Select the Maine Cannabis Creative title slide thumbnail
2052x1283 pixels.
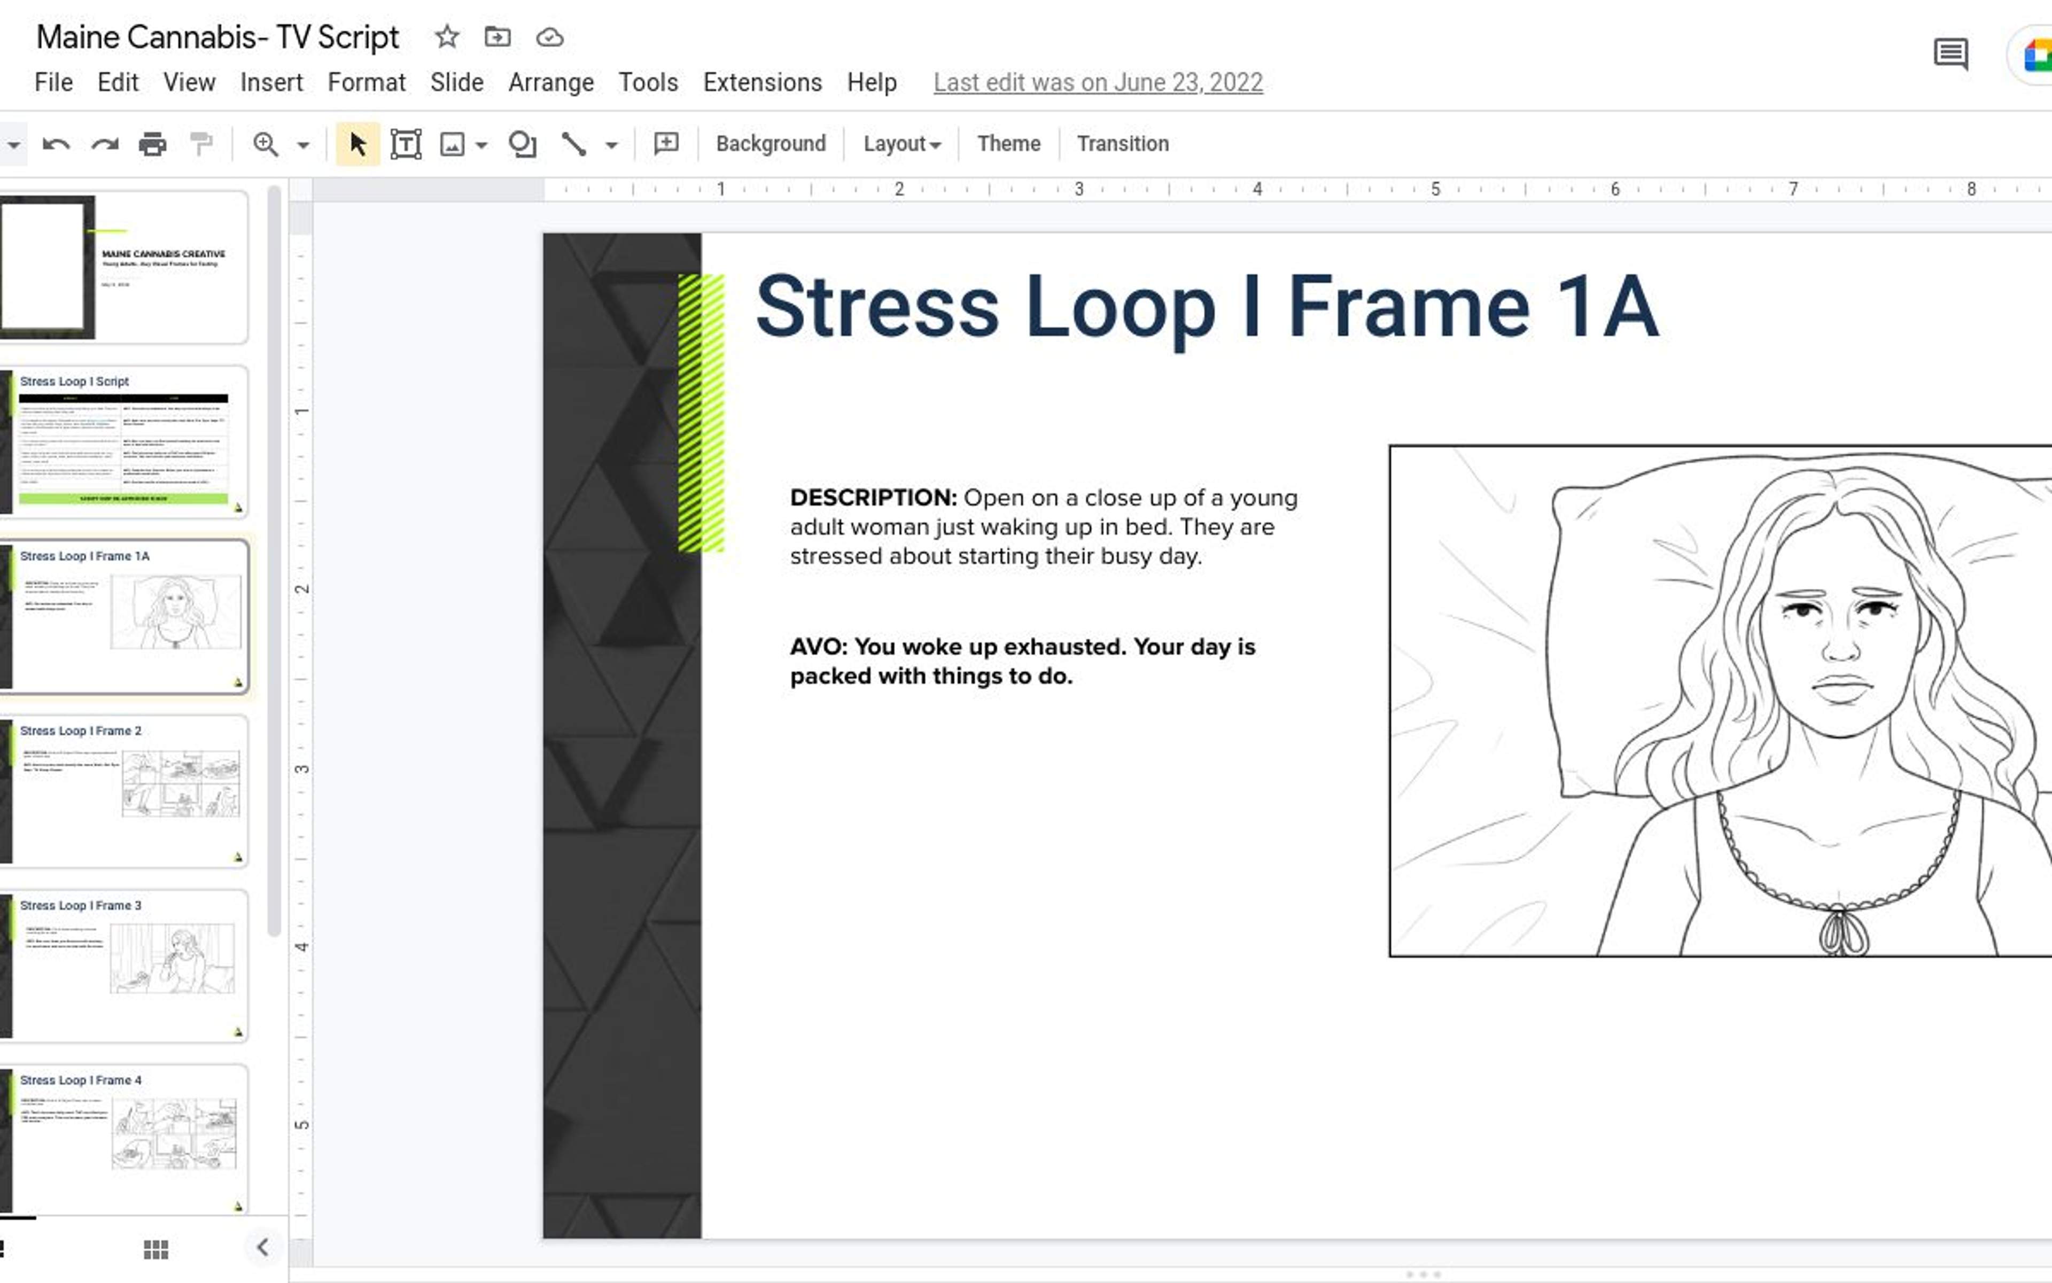124,267
